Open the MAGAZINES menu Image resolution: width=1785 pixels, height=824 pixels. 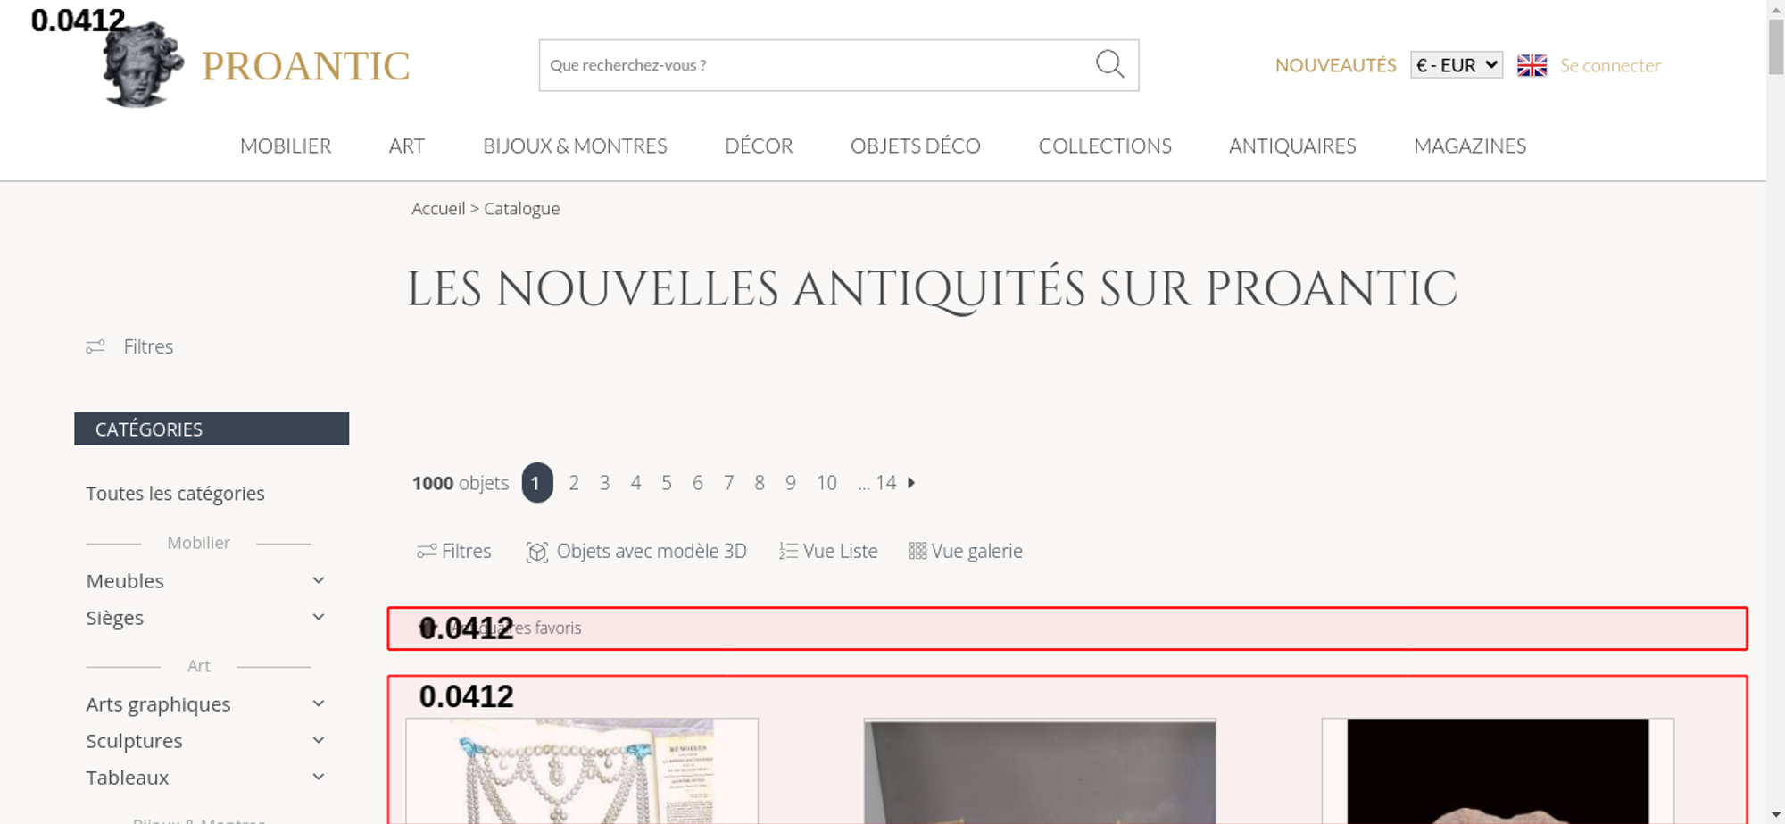click(1470, 146)
